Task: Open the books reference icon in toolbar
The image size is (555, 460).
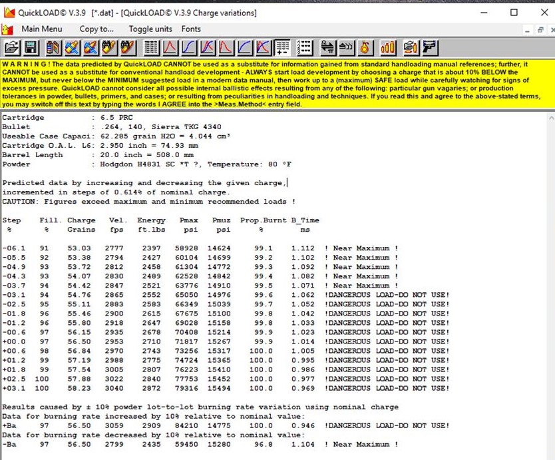Action: (53, 47)
